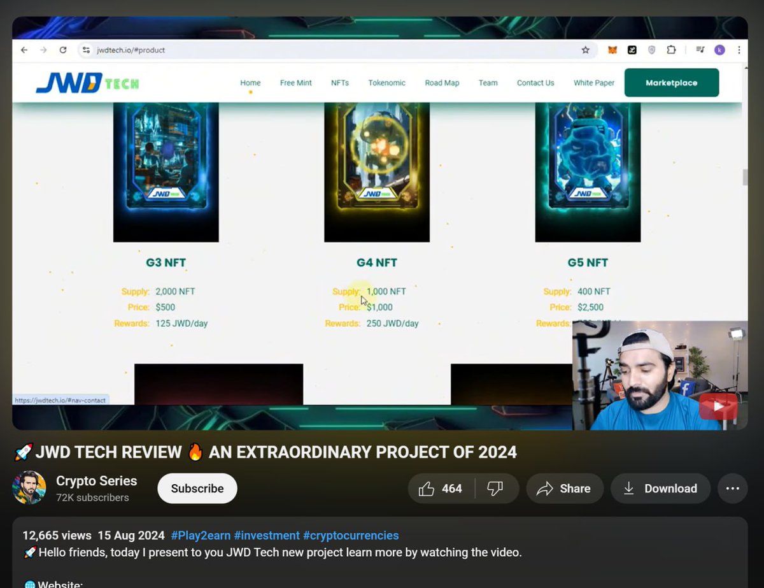This screenshot has width=764, height=588.
Task: Open the #Play2earn hashtag
Action: pos(201,536)
